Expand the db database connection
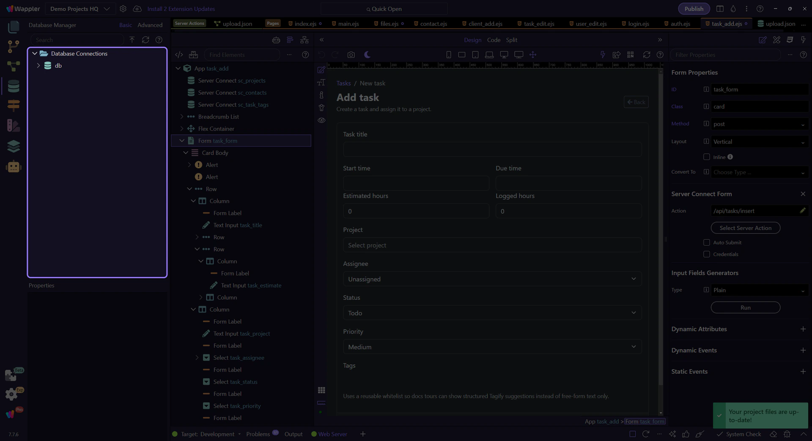 click(38, 66)
